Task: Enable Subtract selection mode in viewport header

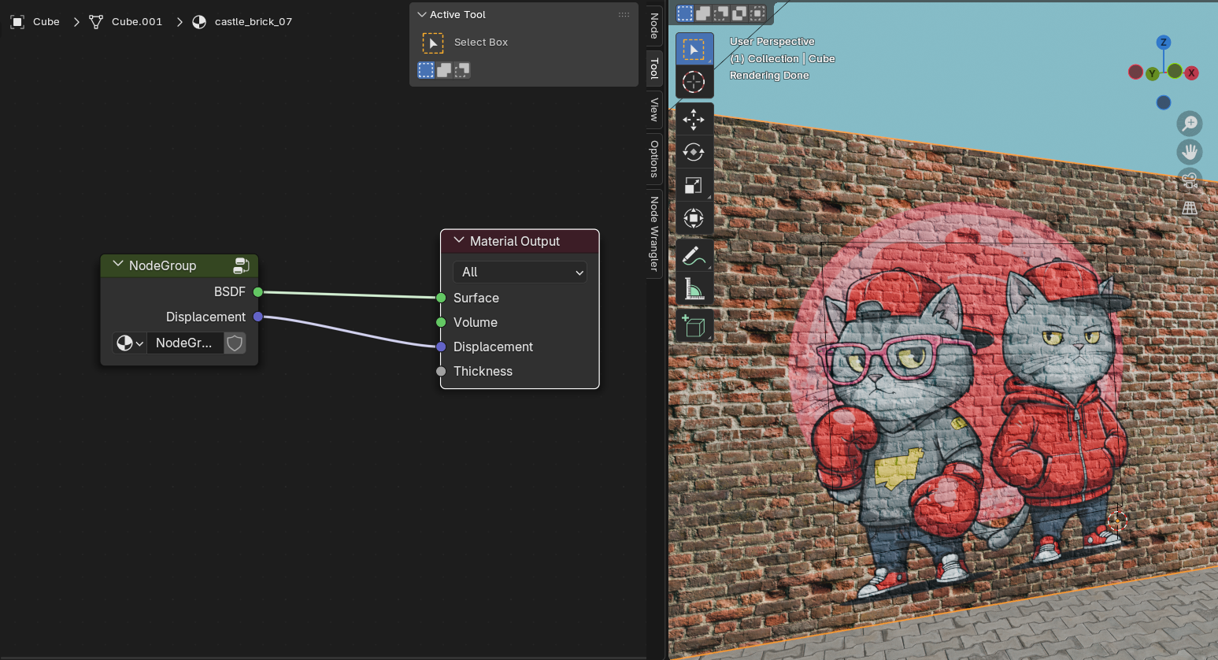Action: [x=721, y=13]
